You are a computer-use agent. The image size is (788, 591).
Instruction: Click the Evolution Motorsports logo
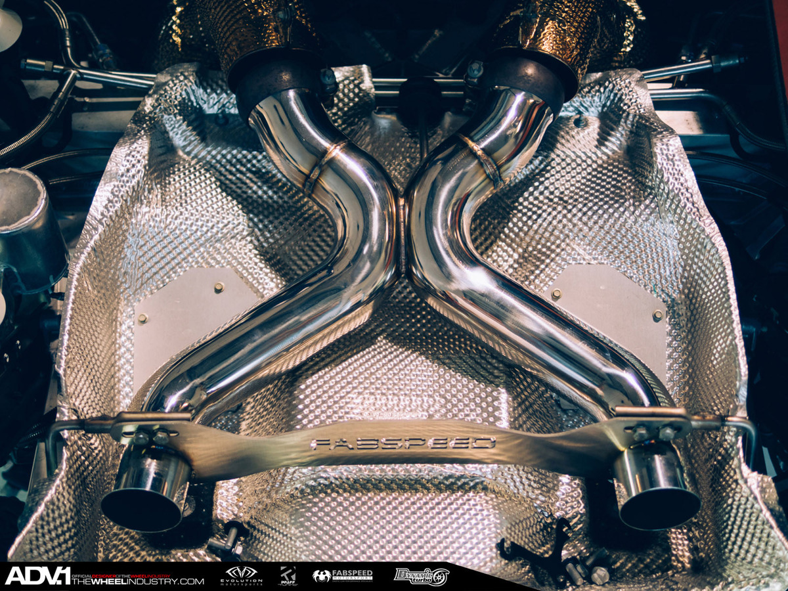[x=243, y=576]
